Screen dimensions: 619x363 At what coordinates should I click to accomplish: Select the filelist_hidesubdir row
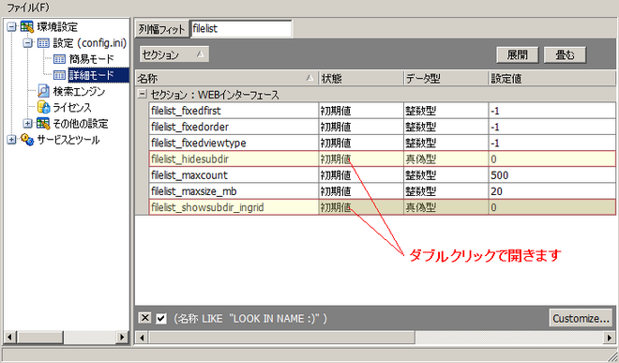click(382, 159)
